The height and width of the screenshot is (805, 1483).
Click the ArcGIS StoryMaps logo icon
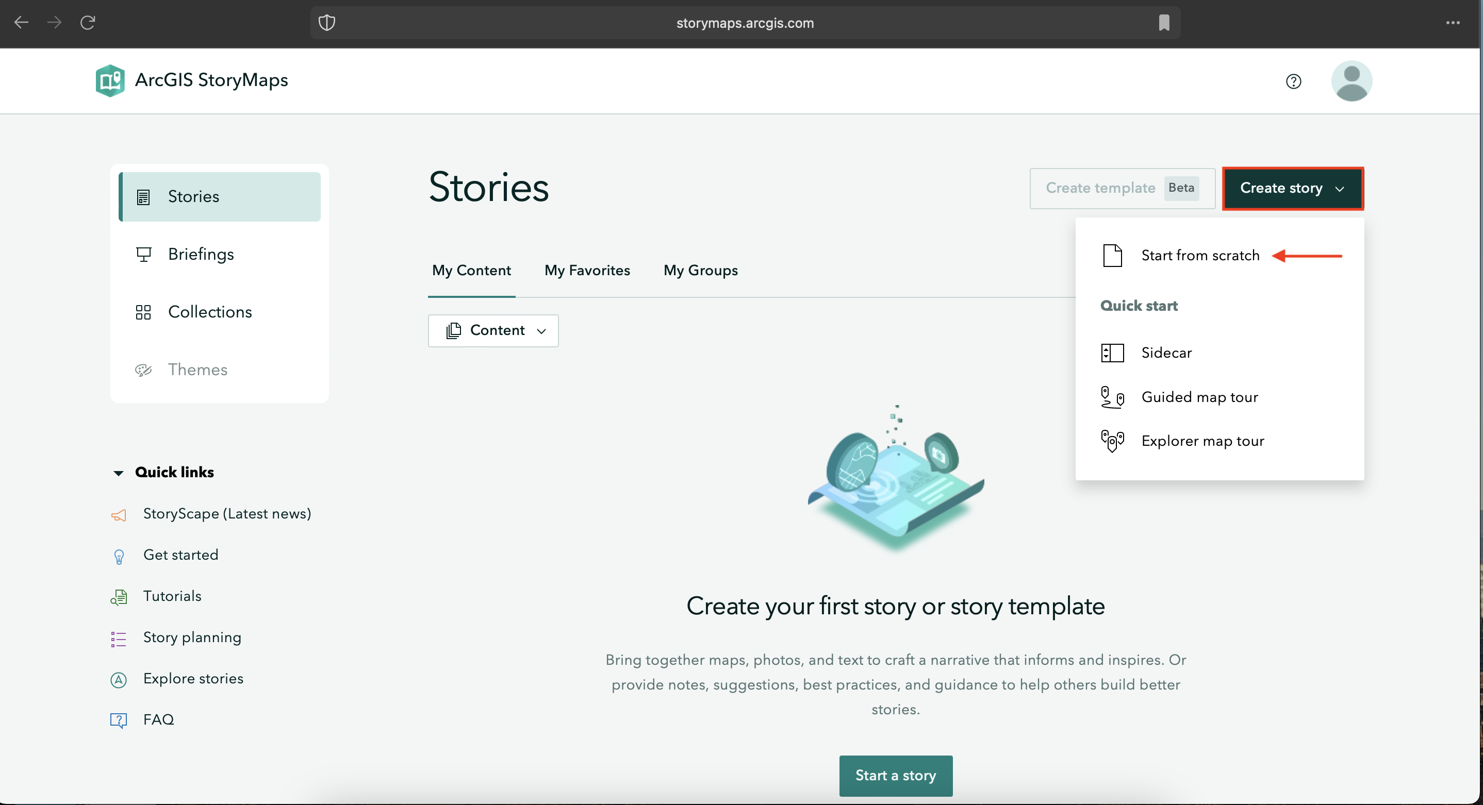click(x=110, y=80)
